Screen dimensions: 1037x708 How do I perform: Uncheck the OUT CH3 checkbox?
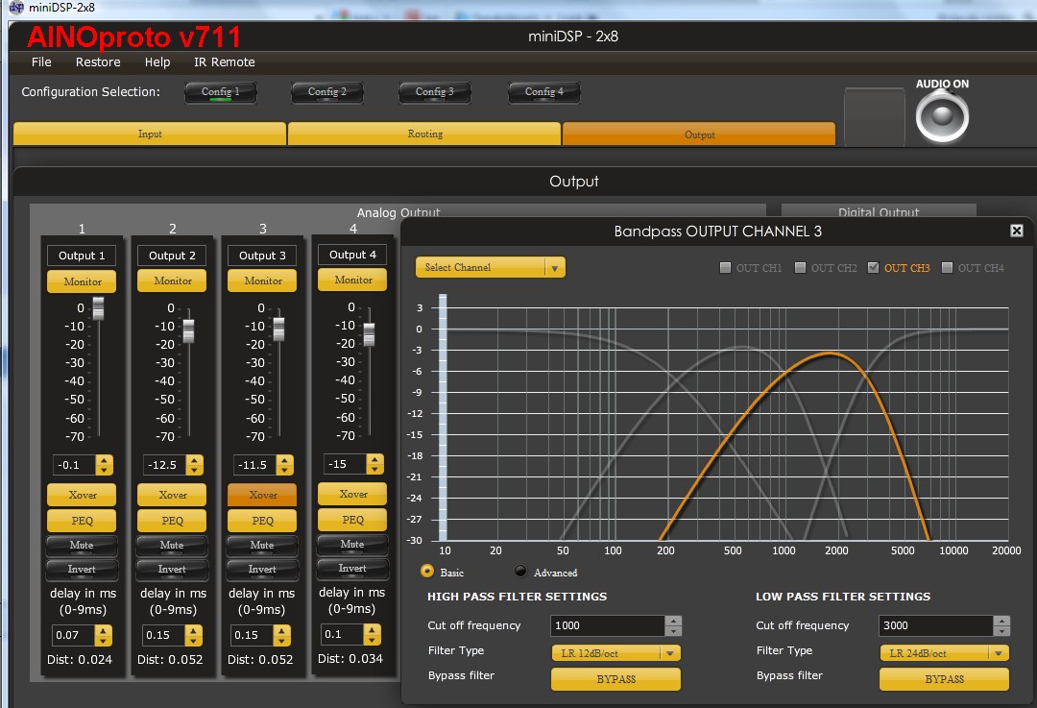[874, 267]
